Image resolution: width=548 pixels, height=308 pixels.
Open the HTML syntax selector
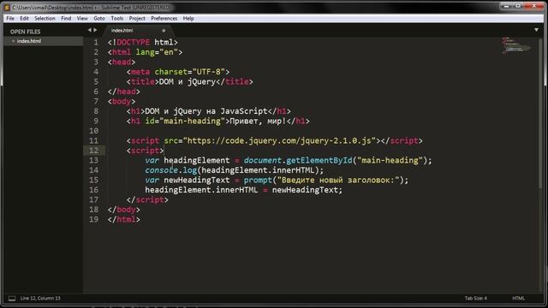pos(518,299)
